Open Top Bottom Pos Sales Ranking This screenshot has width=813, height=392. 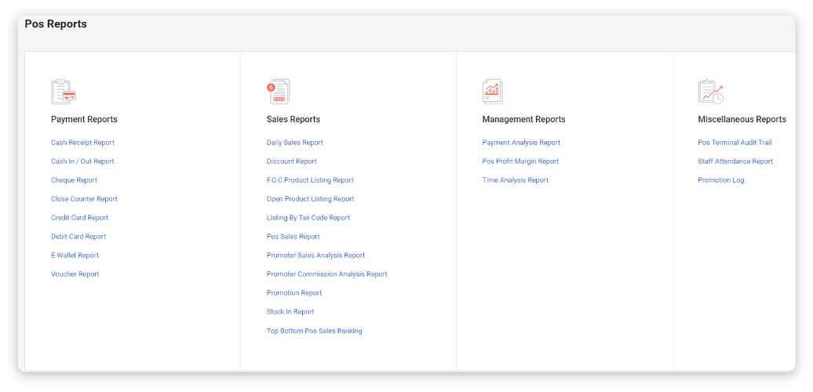point(314,331)
